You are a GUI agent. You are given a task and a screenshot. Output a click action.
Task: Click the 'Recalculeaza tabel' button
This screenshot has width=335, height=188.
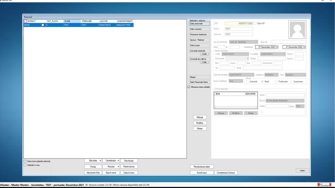(202, 167)
